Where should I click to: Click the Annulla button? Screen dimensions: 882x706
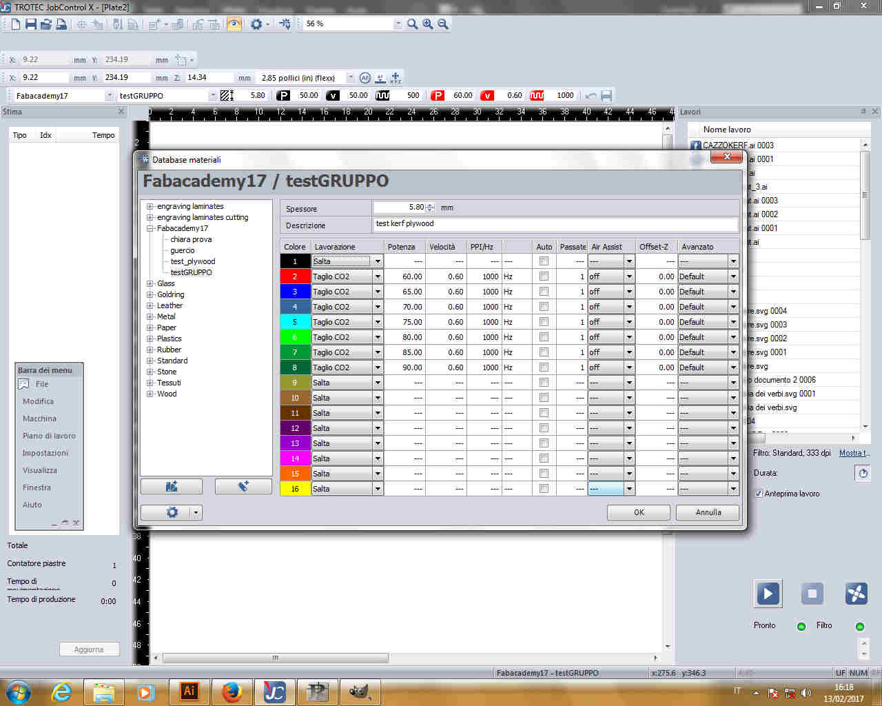click(x=708, y=512)
